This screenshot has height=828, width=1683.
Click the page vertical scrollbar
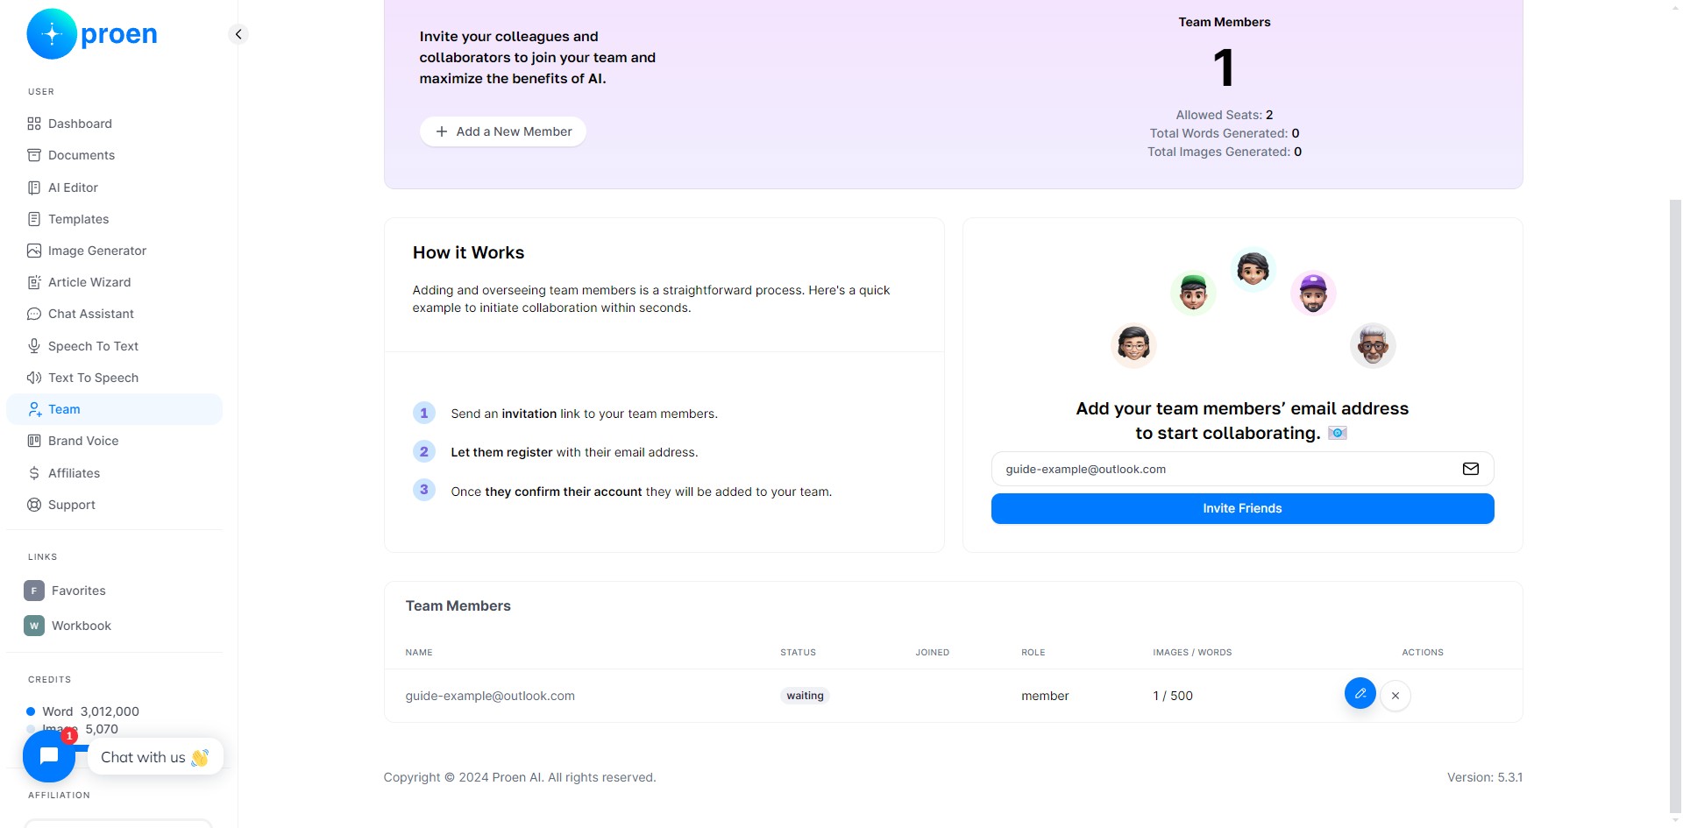[1675, 508]
